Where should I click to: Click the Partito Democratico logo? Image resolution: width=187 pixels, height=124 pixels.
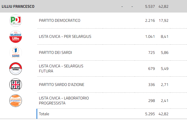coord(16,21)
